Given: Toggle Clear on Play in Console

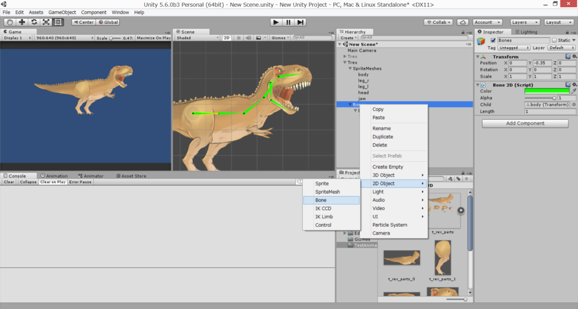Looking at the screenshot, I should point(52,182).
